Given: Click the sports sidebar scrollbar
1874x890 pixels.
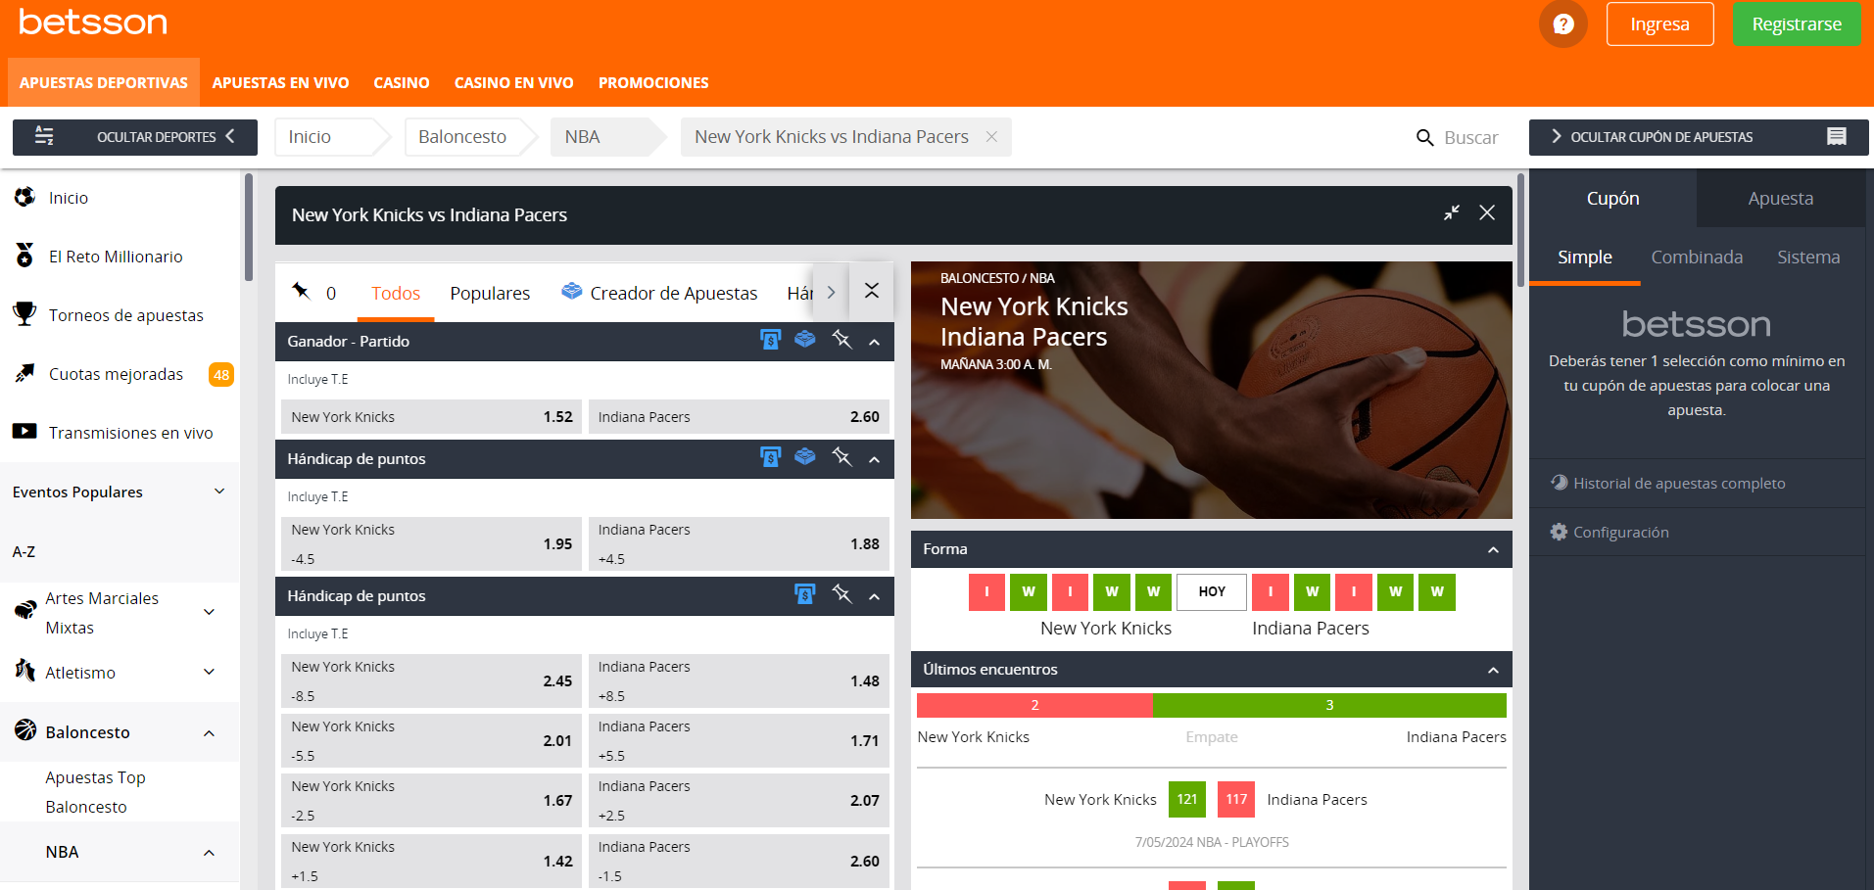Looking at the screenshot, I should pyautogui.click(x=249, y=227).
